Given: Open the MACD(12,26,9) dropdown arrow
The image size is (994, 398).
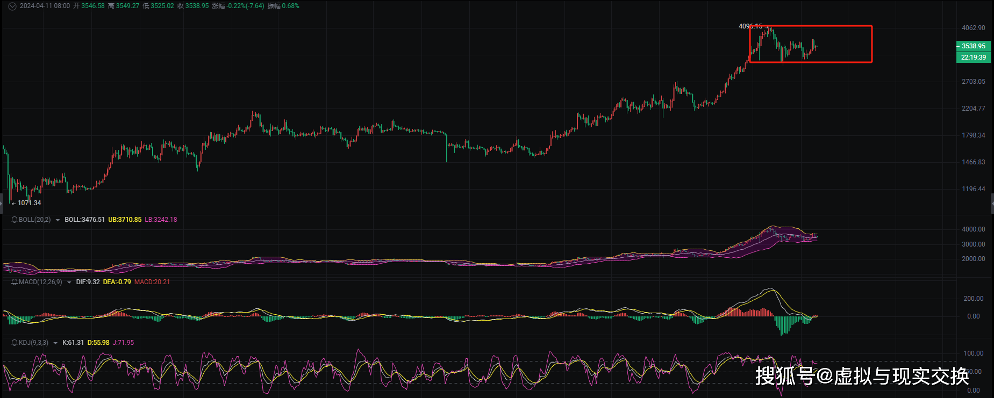Looking at the screenshot, I should coord(69,283).
